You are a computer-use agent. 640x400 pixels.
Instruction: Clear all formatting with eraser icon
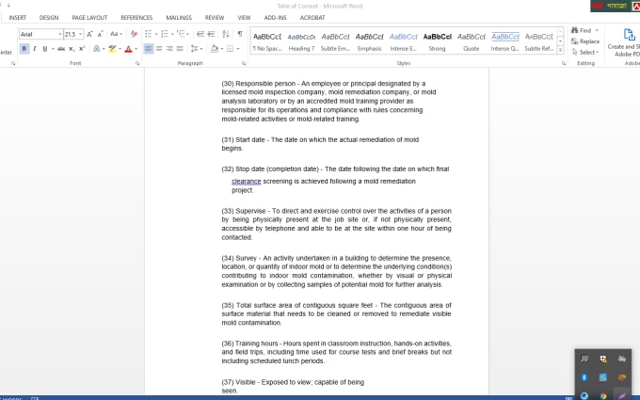pos(134,34)
